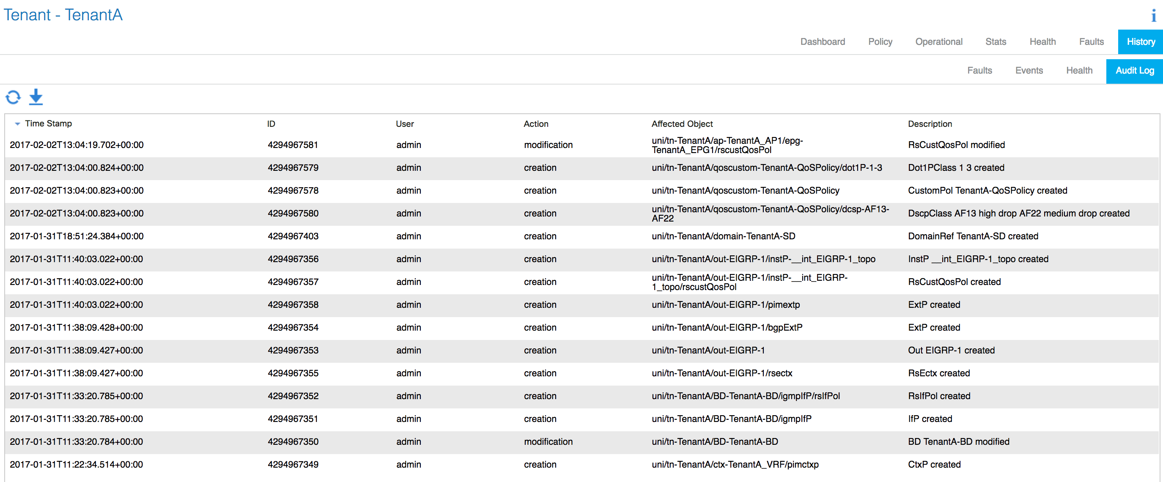Click 'RsEctx created' description
Screen dimensions: 1163x482
coord(938,373)
